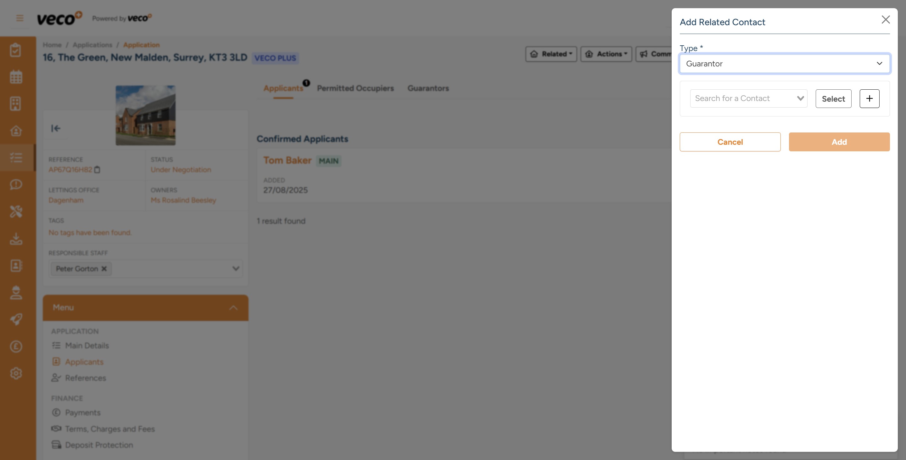Screen dimensions: 906x460
Task: Open the contact card icon in sidebar
Action: pyautogui.click(x=16, y=266)
